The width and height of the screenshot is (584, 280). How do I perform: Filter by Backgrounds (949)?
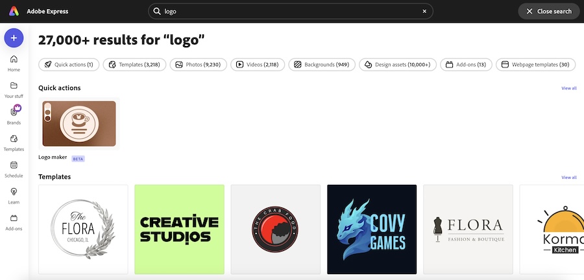pos(322,64)
